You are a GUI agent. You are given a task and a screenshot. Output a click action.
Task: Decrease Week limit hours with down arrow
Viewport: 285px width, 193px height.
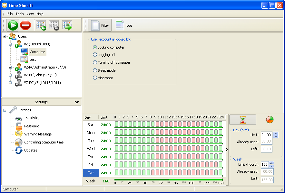271,166
